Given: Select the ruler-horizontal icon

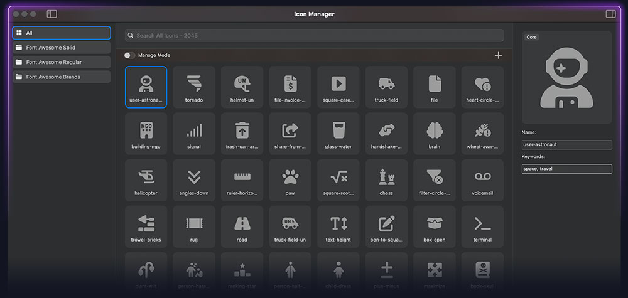Looking at the screenshot, I should [242, 180].
